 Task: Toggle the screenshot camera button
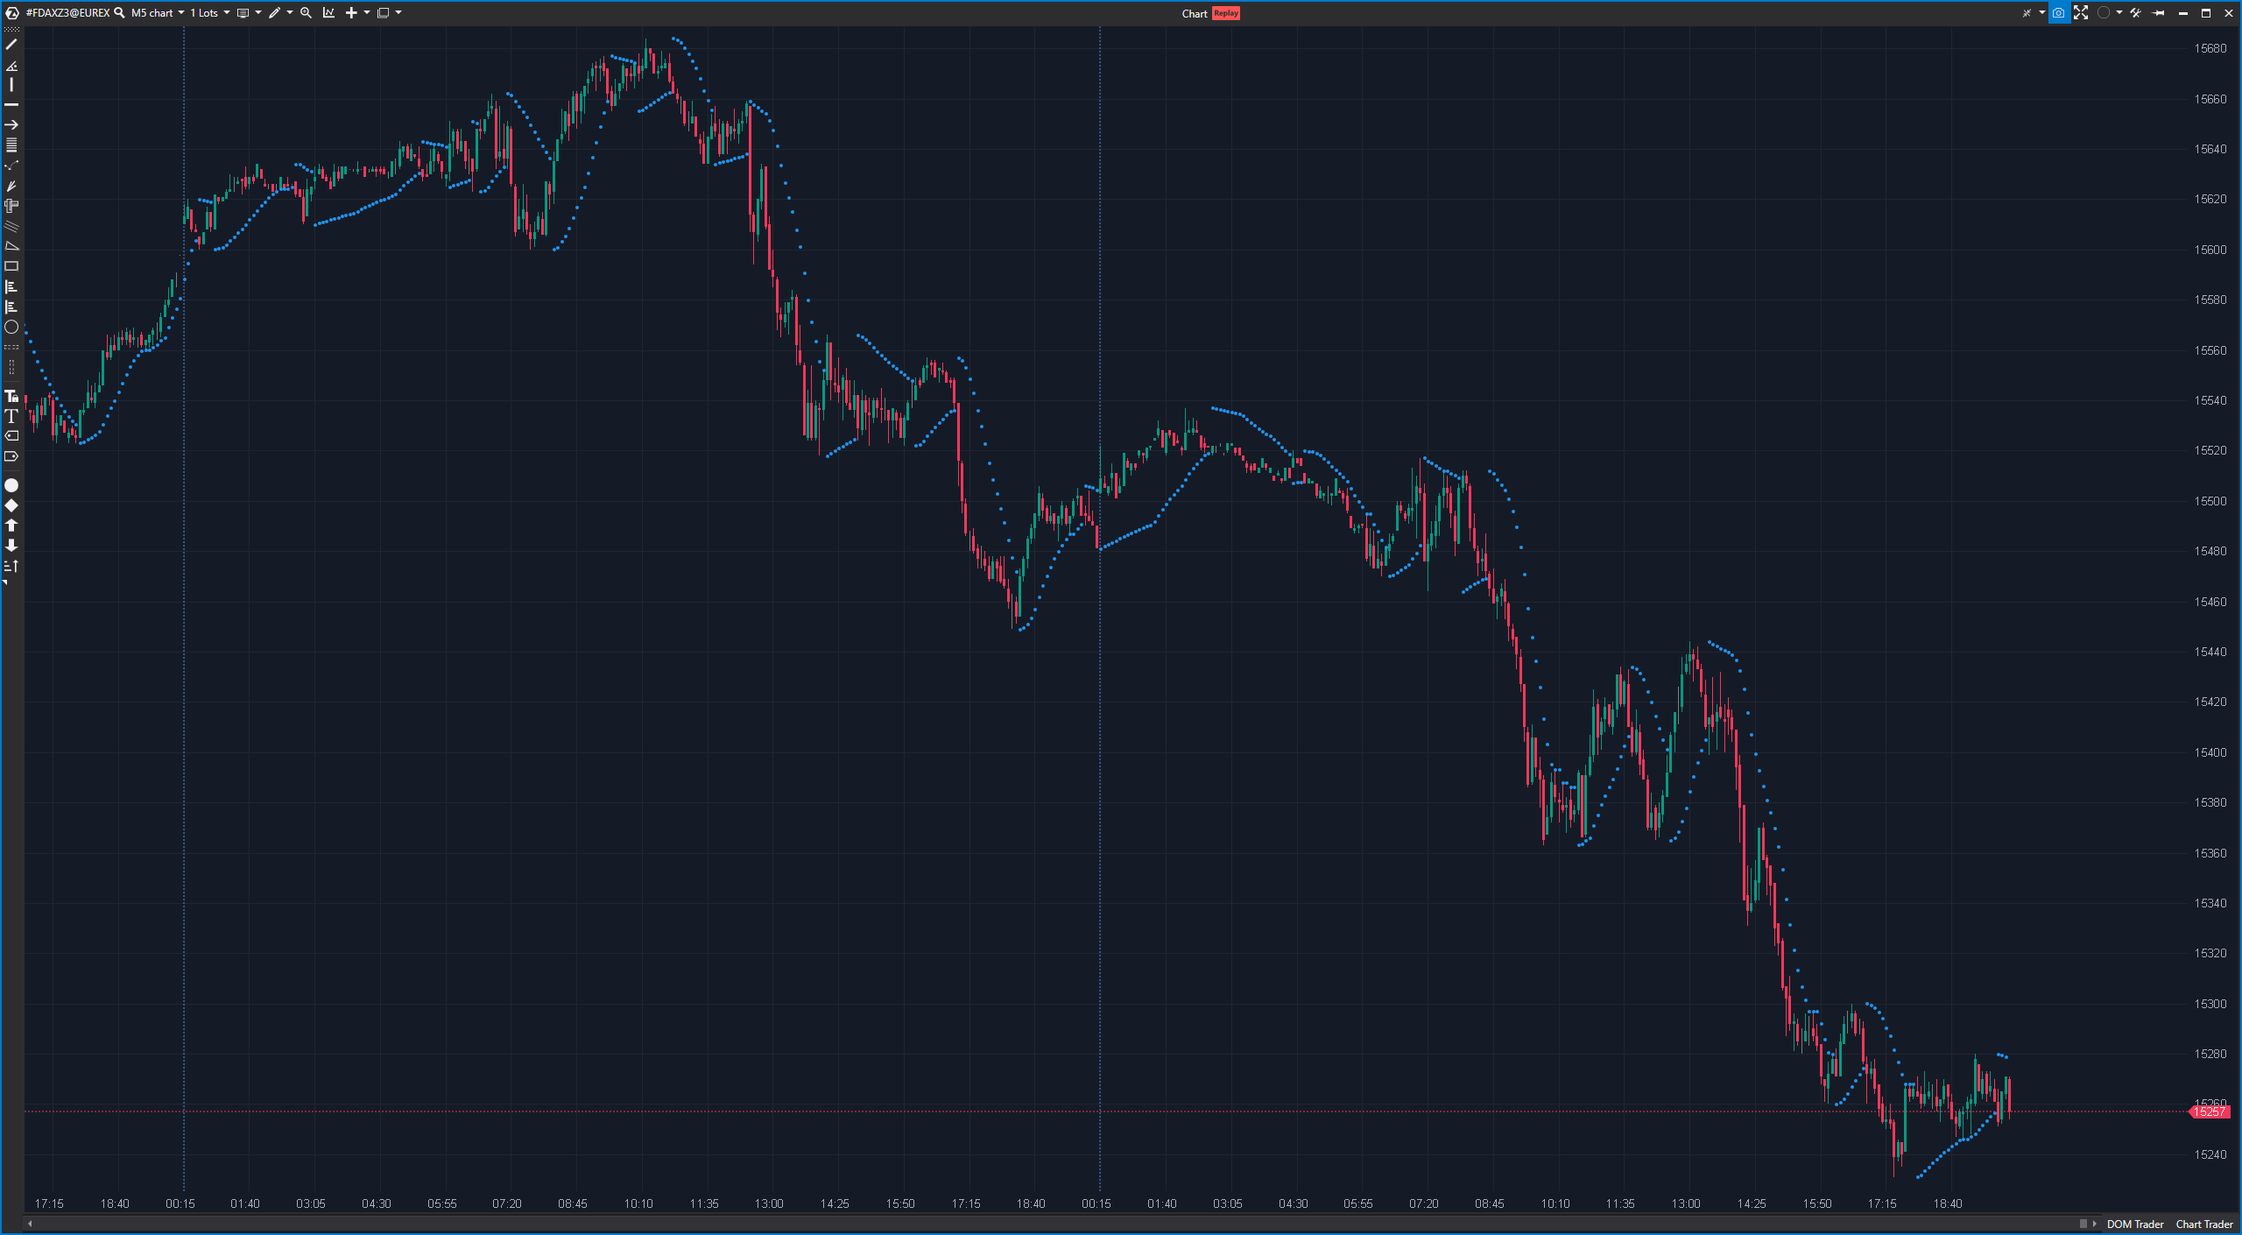(x=2058, y=13)
